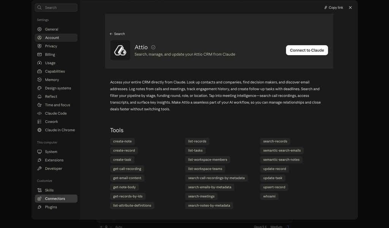Click the list-records tool chip
This screenshot has height=228, width=389.
click(x=197, y=141)
